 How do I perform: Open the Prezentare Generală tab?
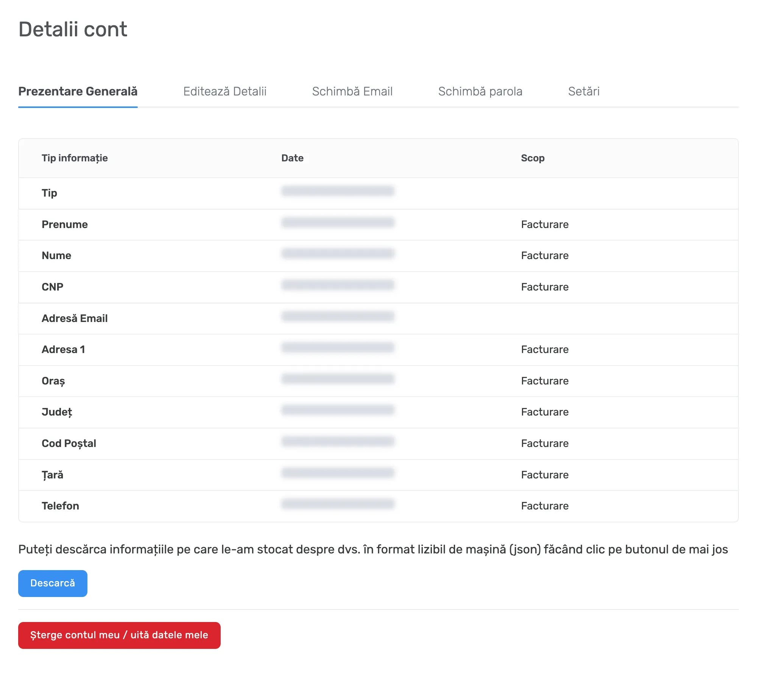pyautogui.click(x=78, y=91)
